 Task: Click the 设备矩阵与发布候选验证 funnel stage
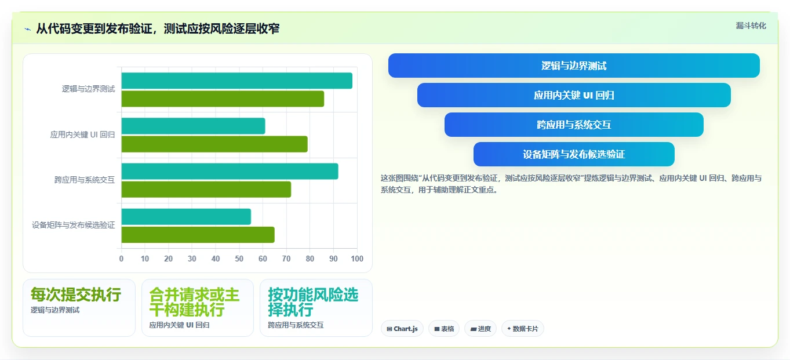[574, 154]
